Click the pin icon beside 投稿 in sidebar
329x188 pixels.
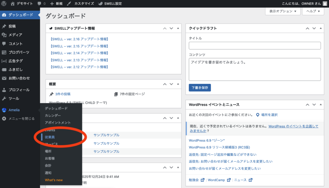4,26
